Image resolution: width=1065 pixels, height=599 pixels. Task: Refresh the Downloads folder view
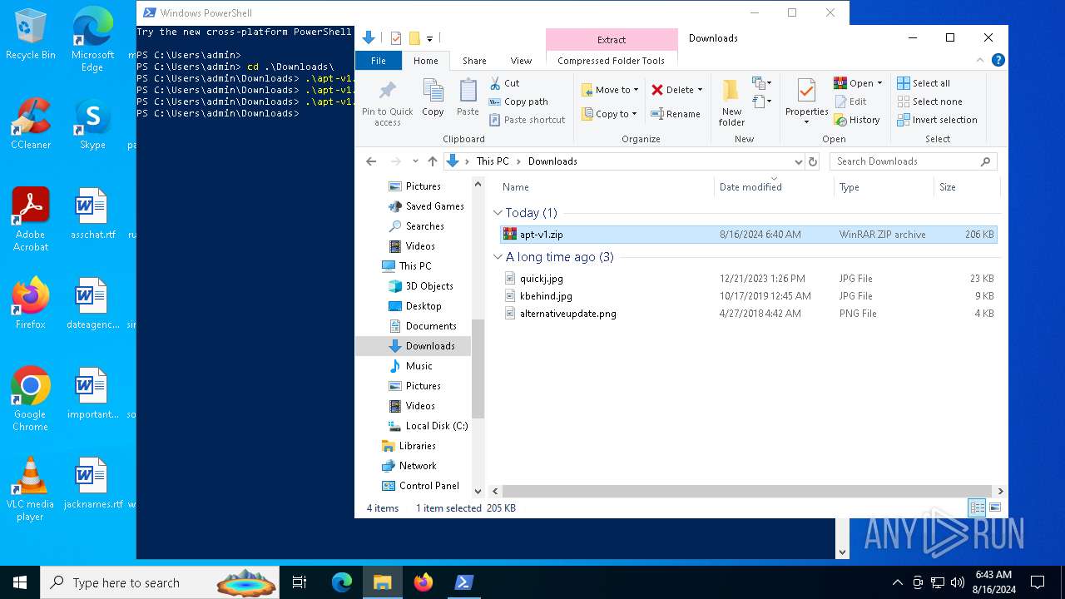point(813,161)
